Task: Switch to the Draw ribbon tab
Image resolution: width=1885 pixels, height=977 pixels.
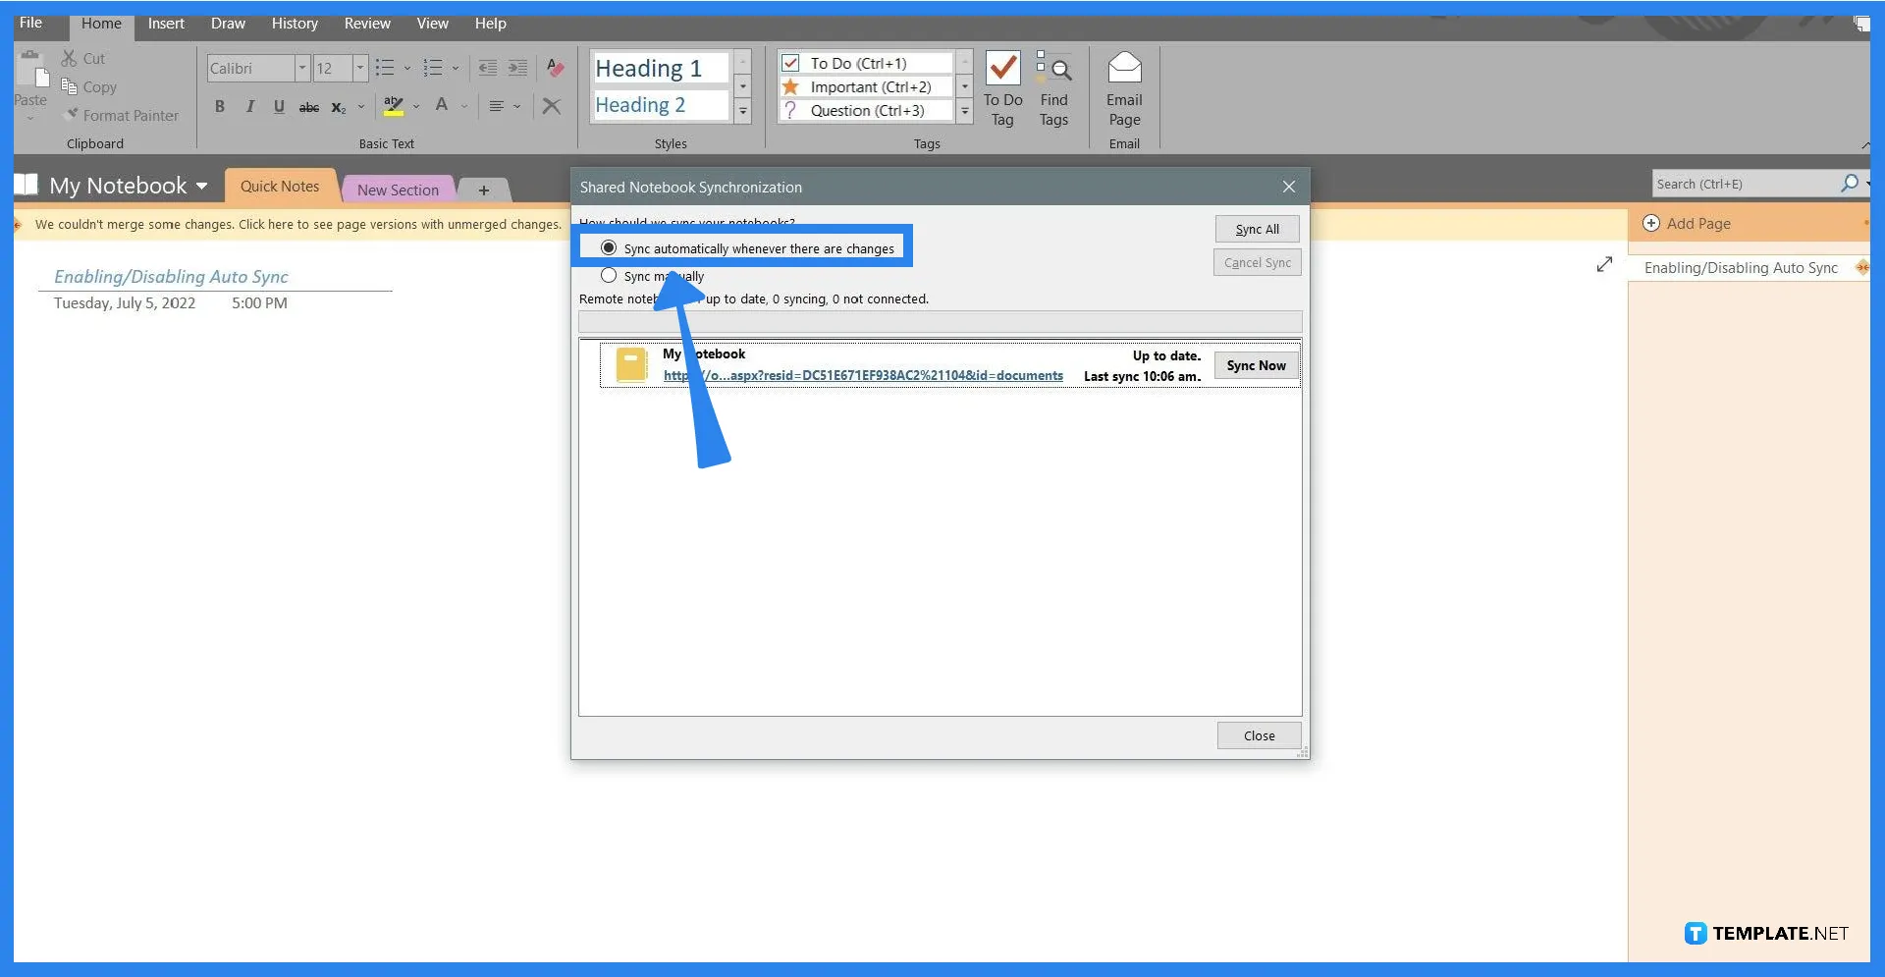Action: pos(227,23)
